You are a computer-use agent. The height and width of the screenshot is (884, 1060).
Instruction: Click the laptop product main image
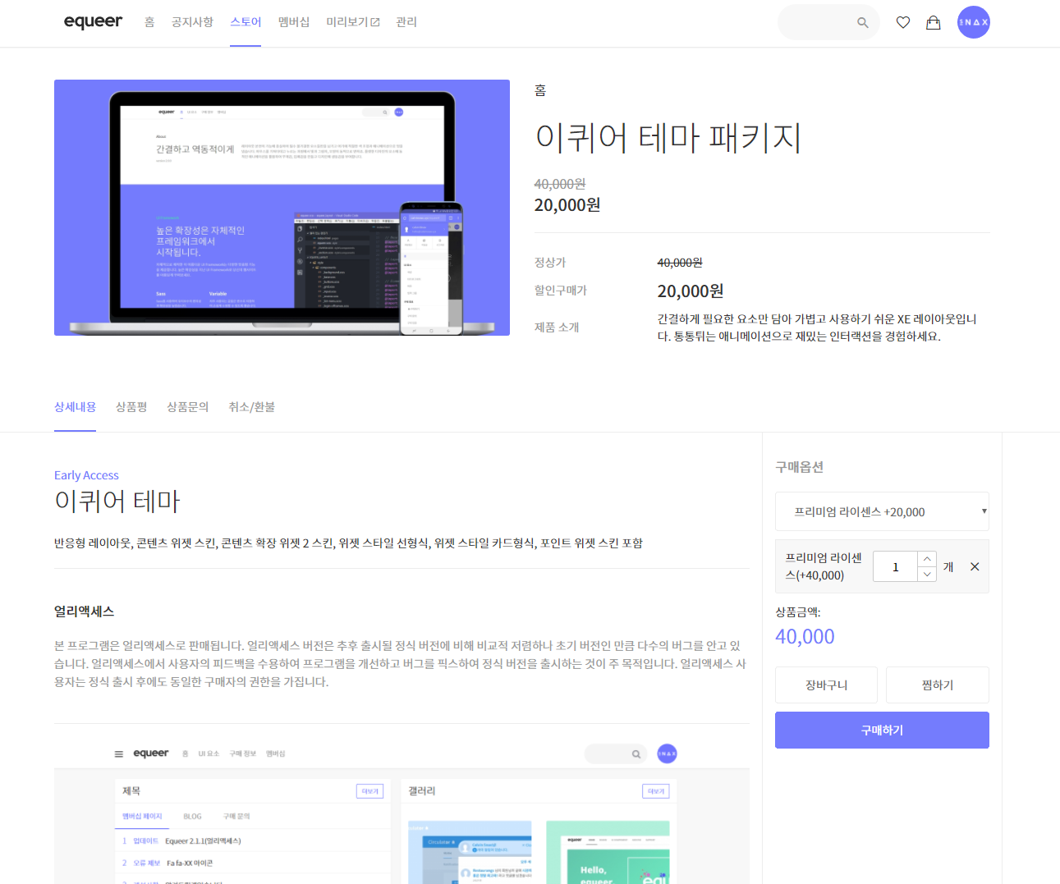282,208
